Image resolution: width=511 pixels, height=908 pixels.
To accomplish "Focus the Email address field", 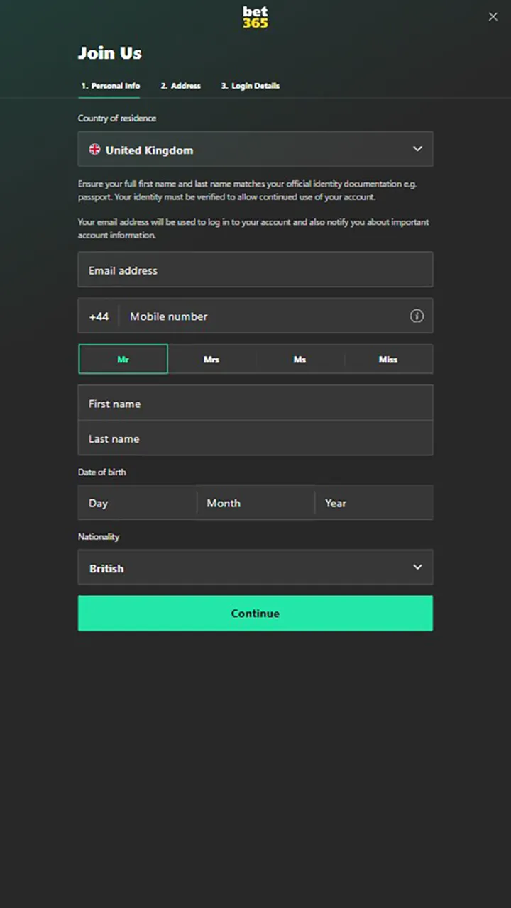I will click(x=255, y=270).
